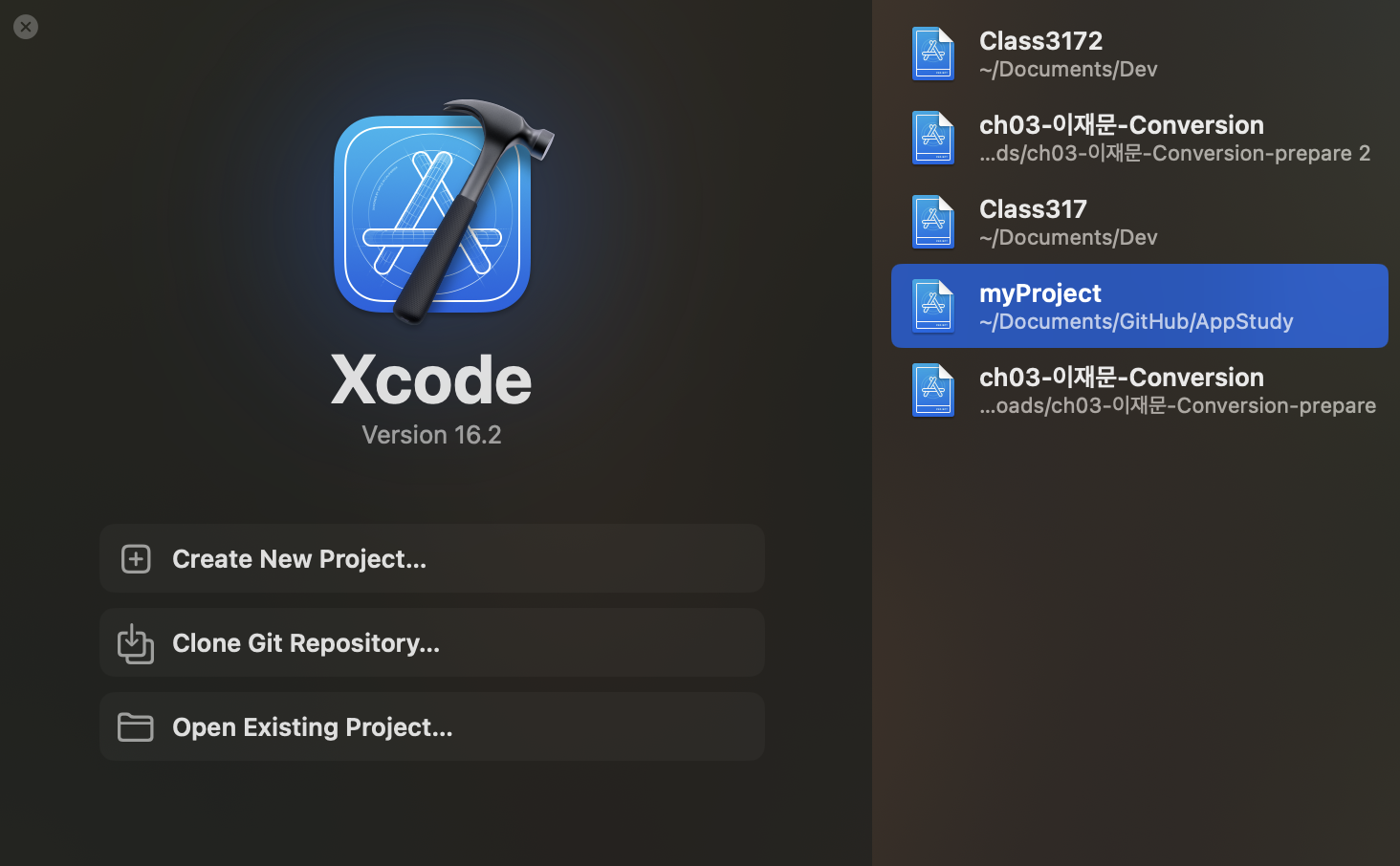Image resolution: width=1400 pixels, height=866 pixels.
Task: Click the download icon beside Clone Git Repository
Action: coord(136,643)
